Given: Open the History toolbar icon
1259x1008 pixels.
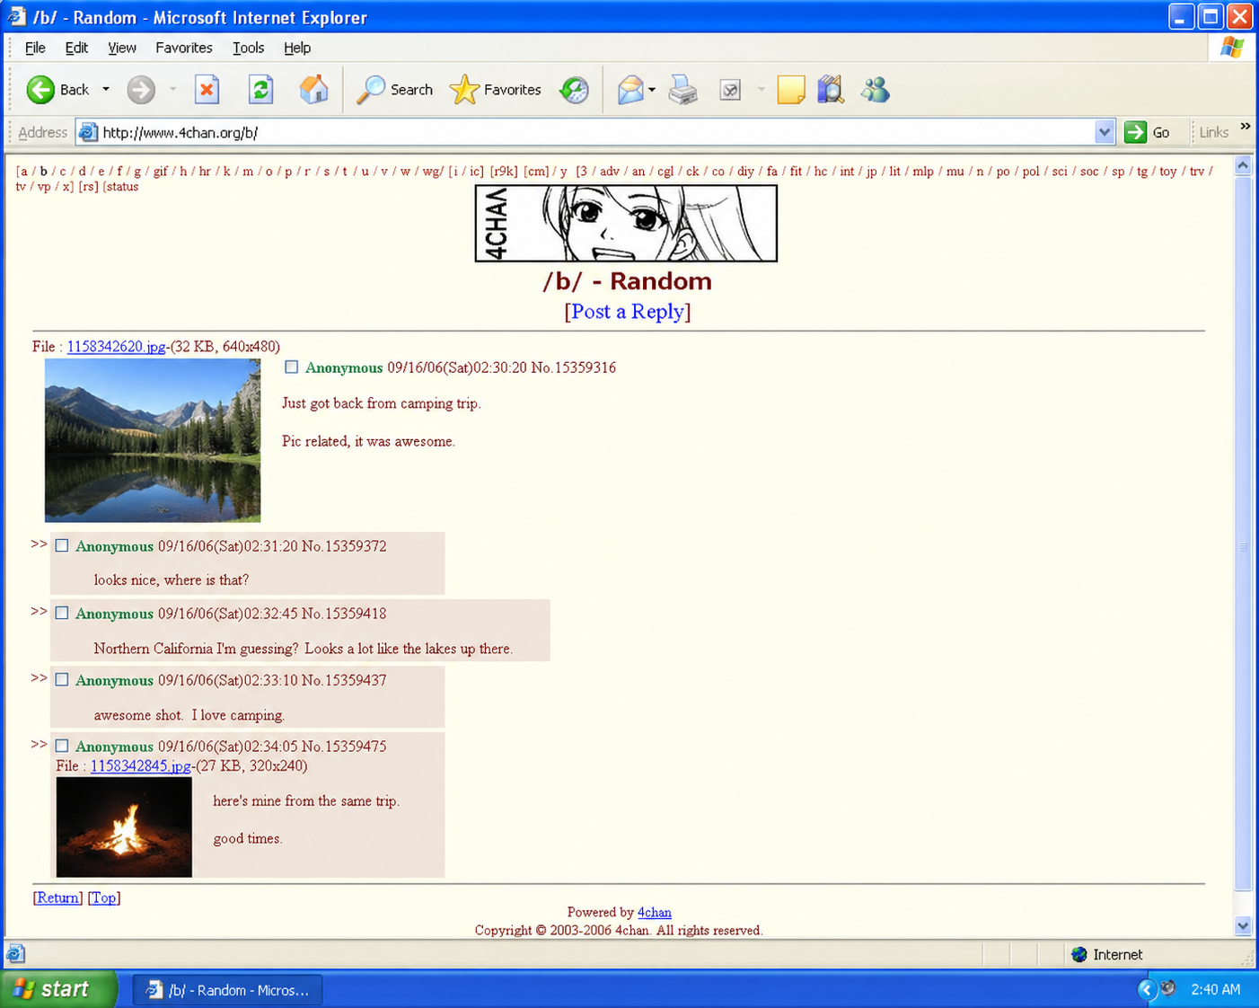Looking at the screenshot, I should coord(575,90).
